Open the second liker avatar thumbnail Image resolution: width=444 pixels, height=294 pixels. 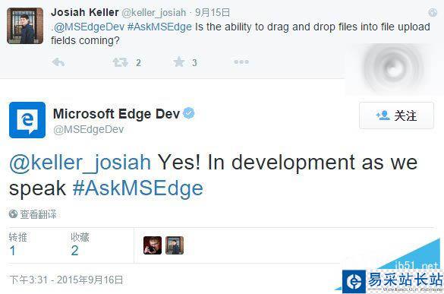click(x=175, y=245)
